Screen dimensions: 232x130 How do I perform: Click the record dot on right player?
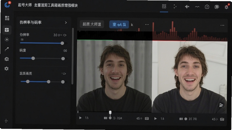pos(186,119)
